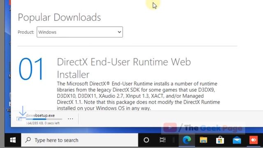Click the '164/285 KB, 0 secs left' status text

(43, 123)
